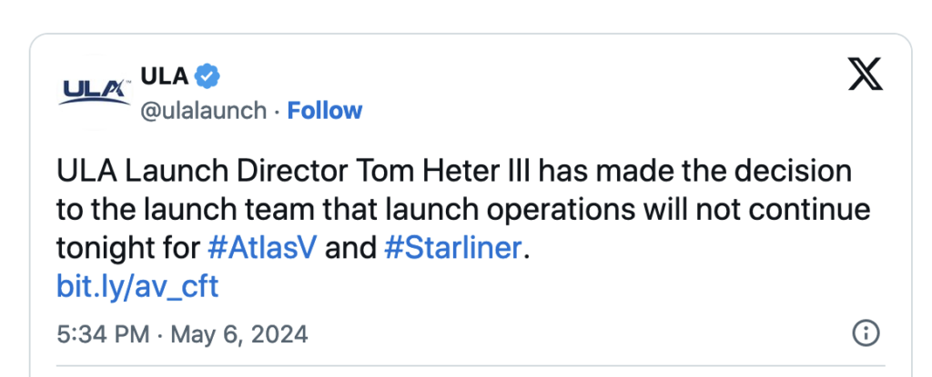Open the X logo in the tweet corner
Viewport: 932px width, 377px height.
coord(865,76)
